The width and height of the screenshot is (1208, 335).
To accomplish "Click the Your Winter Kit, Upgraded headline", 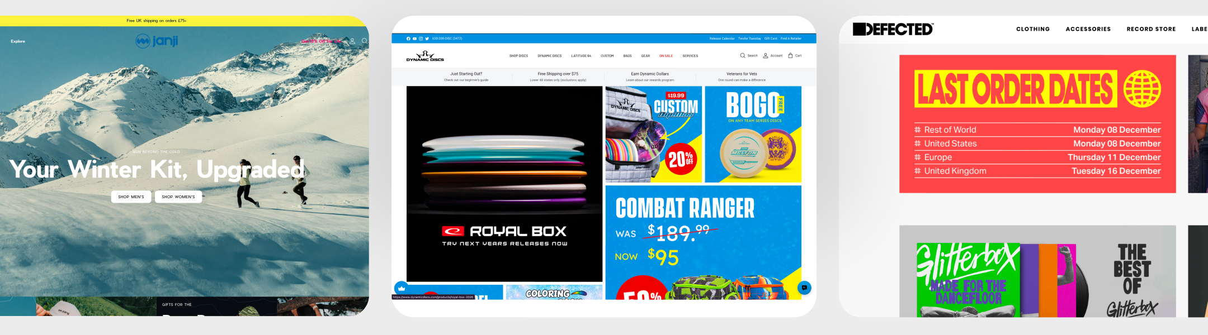I will 157,169.
